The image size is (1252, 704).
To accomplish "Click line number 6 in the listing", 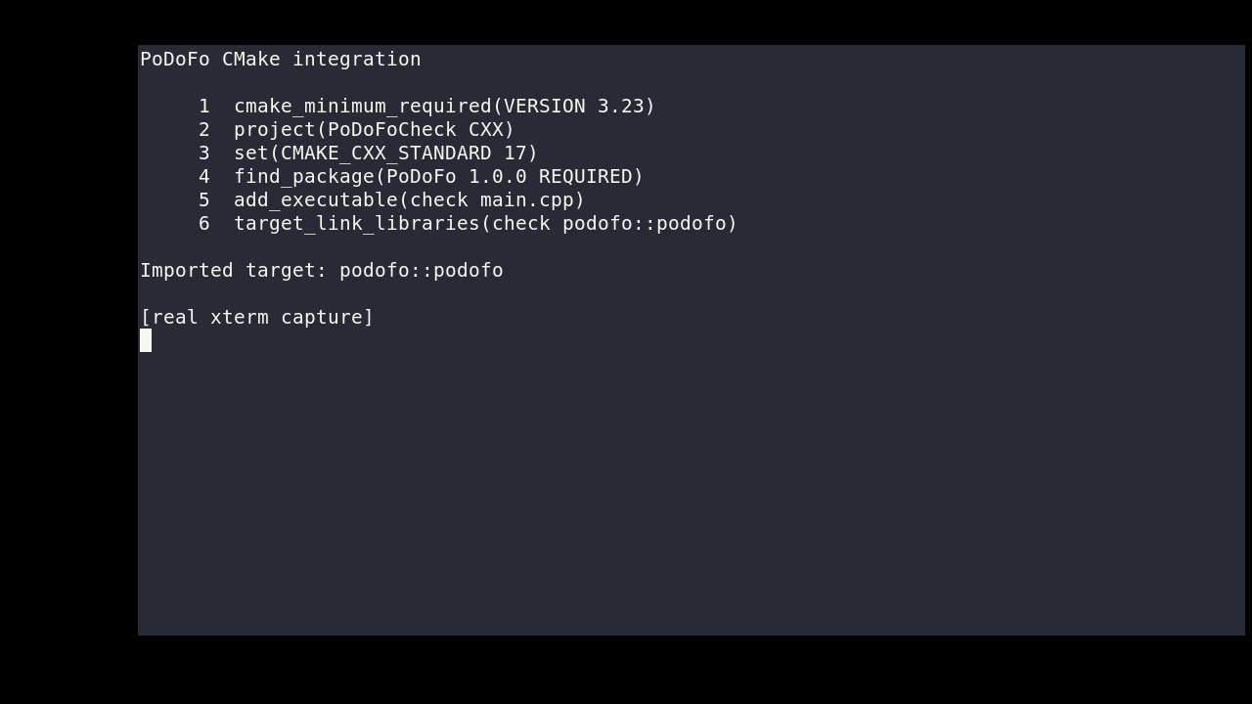I will [204, 224].
